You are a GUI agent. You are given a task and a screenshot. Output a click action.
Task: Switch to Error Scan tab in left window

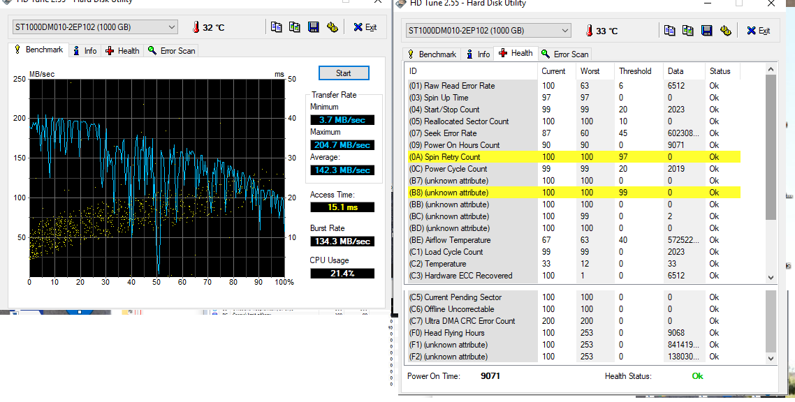pos(172,51)
